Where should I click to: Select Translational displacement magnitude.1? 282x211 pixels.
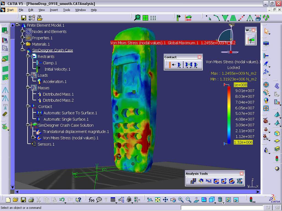point(76,132)
